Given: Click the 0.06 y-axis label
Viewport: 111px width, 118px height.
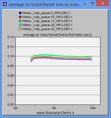Looking at the screenshot, I should 11,76.
